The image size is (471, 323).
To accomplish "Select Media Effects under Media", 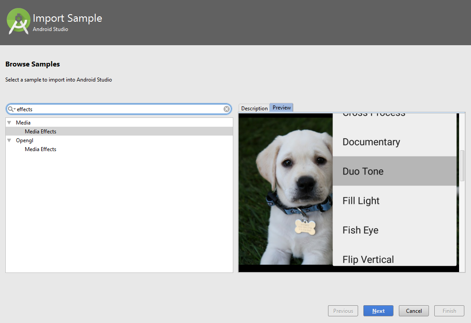I will click(x=40, y=131).
